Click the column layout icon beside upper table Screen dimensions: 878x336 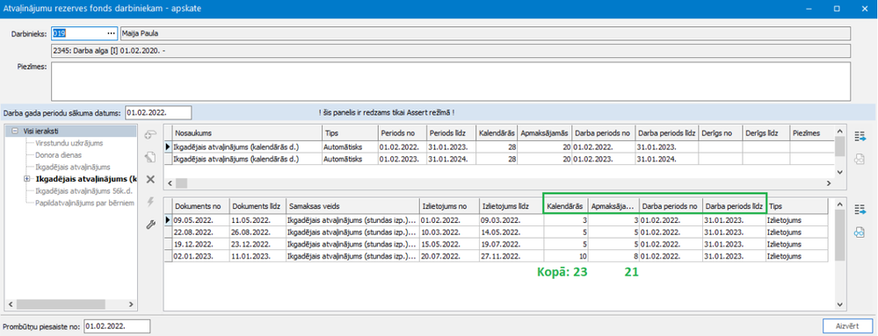point(860,136)
